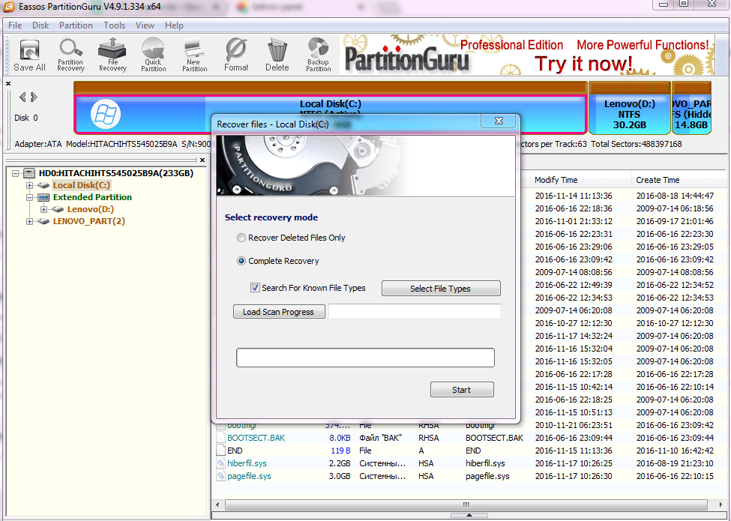Click the drive icon beside Lenovo(D:) in tree
This screenshot has height=521, width=731.
pyautogui.click(x=57, y=210)
